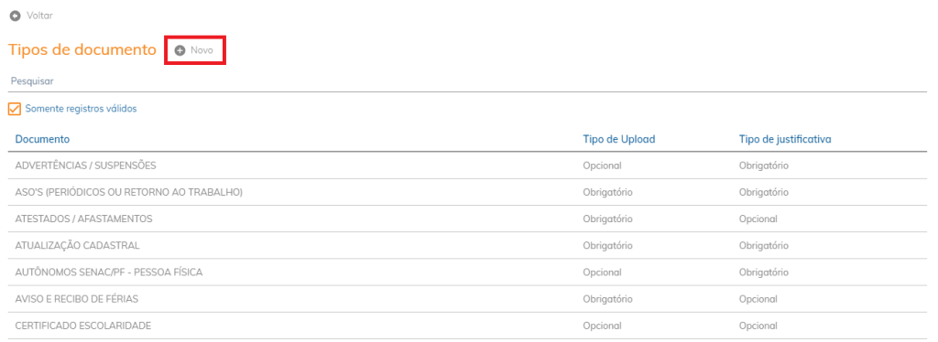Click the plus icon next to Novo
The height and width of the screenshot is (342, 938).
click(180, 50)
